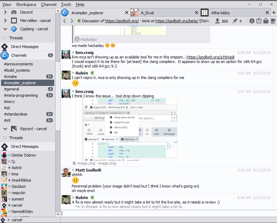Open the Channel menu

click(49, 5)
